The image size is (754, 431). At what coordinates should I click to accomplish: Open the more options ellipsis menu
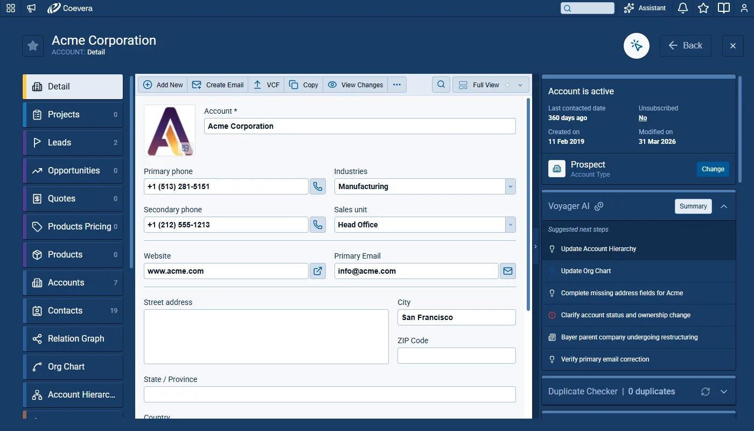click(x=397, y=85)
